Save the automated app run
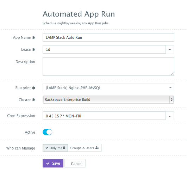 [53, 163]
